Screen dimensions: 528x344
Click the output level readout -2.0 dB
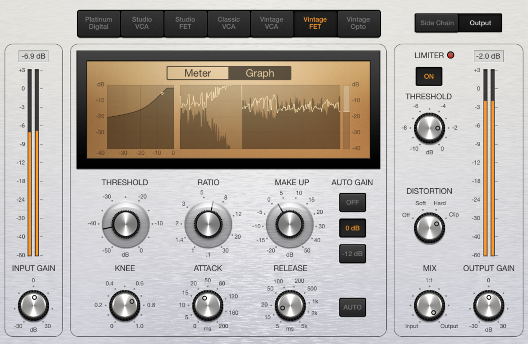pyautogui.click(x=489, y=56)
